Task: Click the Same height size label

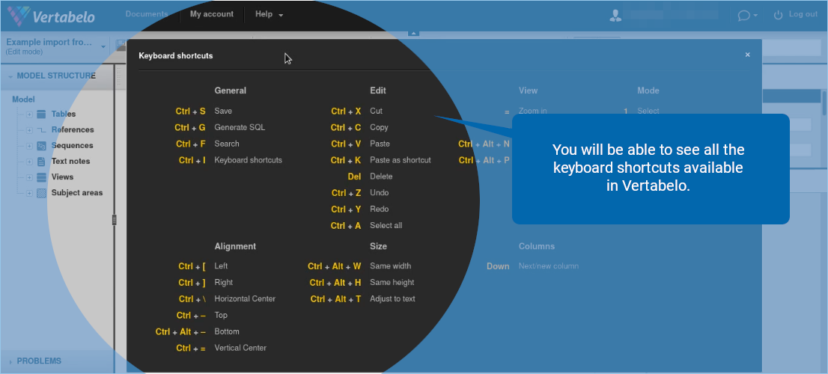Action: (392, 283)
